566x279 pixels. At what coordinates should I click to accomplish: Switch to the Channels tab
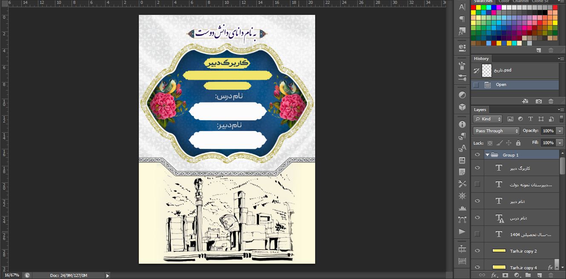(521, 1)
